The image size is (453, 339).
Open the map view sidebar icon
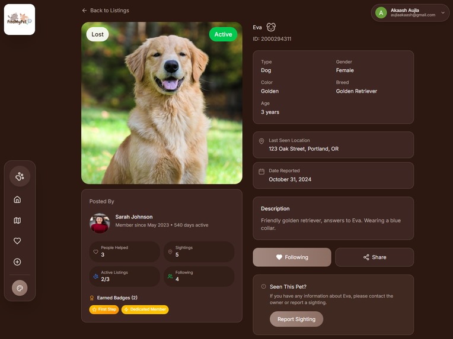click(17, 221)
